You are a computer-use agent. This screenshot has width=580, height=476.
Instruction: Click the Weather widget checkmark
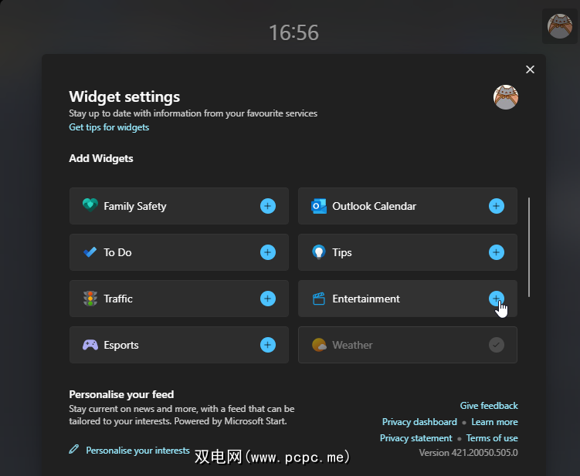[x=497, y=345]
